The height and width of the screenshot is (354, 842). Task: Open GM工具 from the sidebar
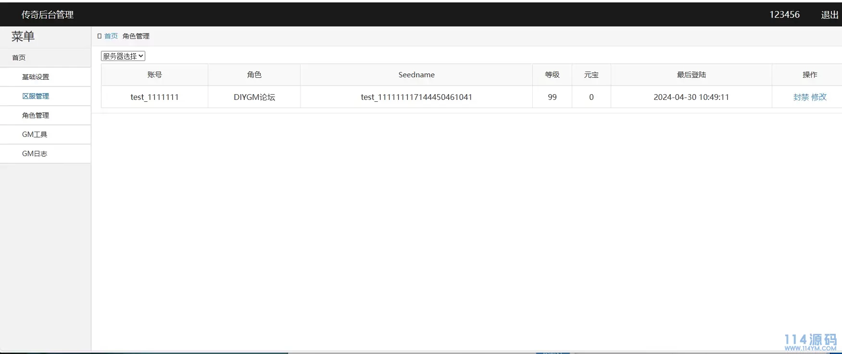(x=35, y=134)
